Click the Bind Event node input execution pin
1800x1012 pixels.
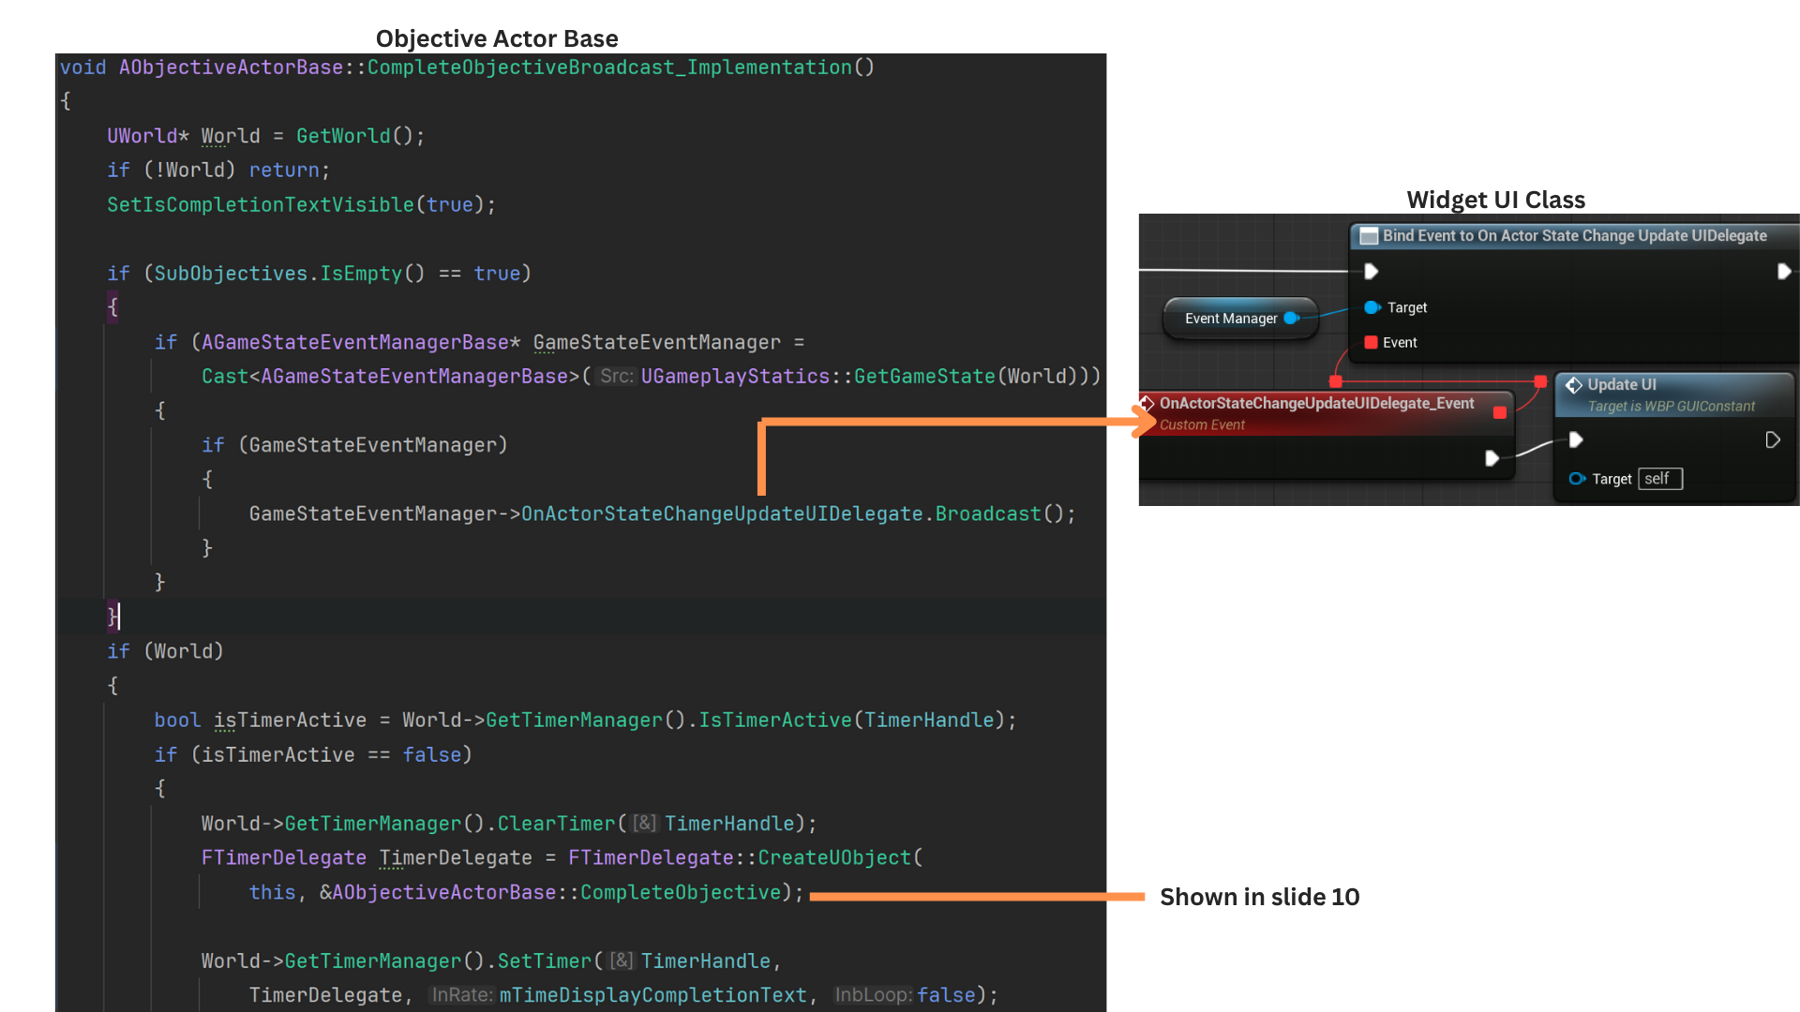coord(1371,272)
